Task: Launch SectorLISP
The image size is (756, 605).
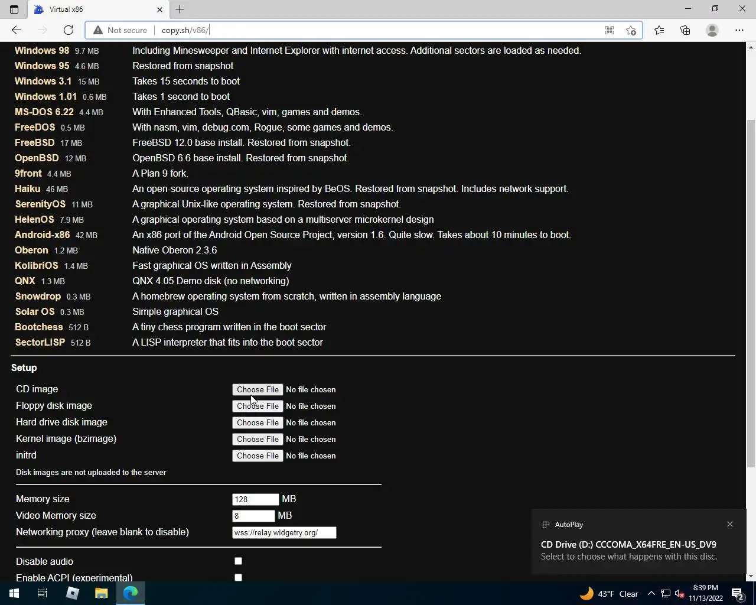Action: (x=40, y=342)
